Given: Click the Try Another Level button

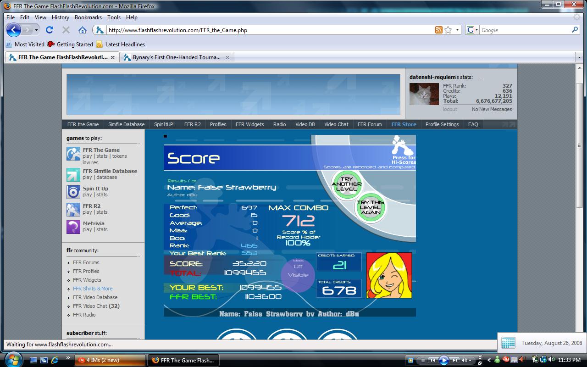Looking at the screenshot, I should (346, 184).
